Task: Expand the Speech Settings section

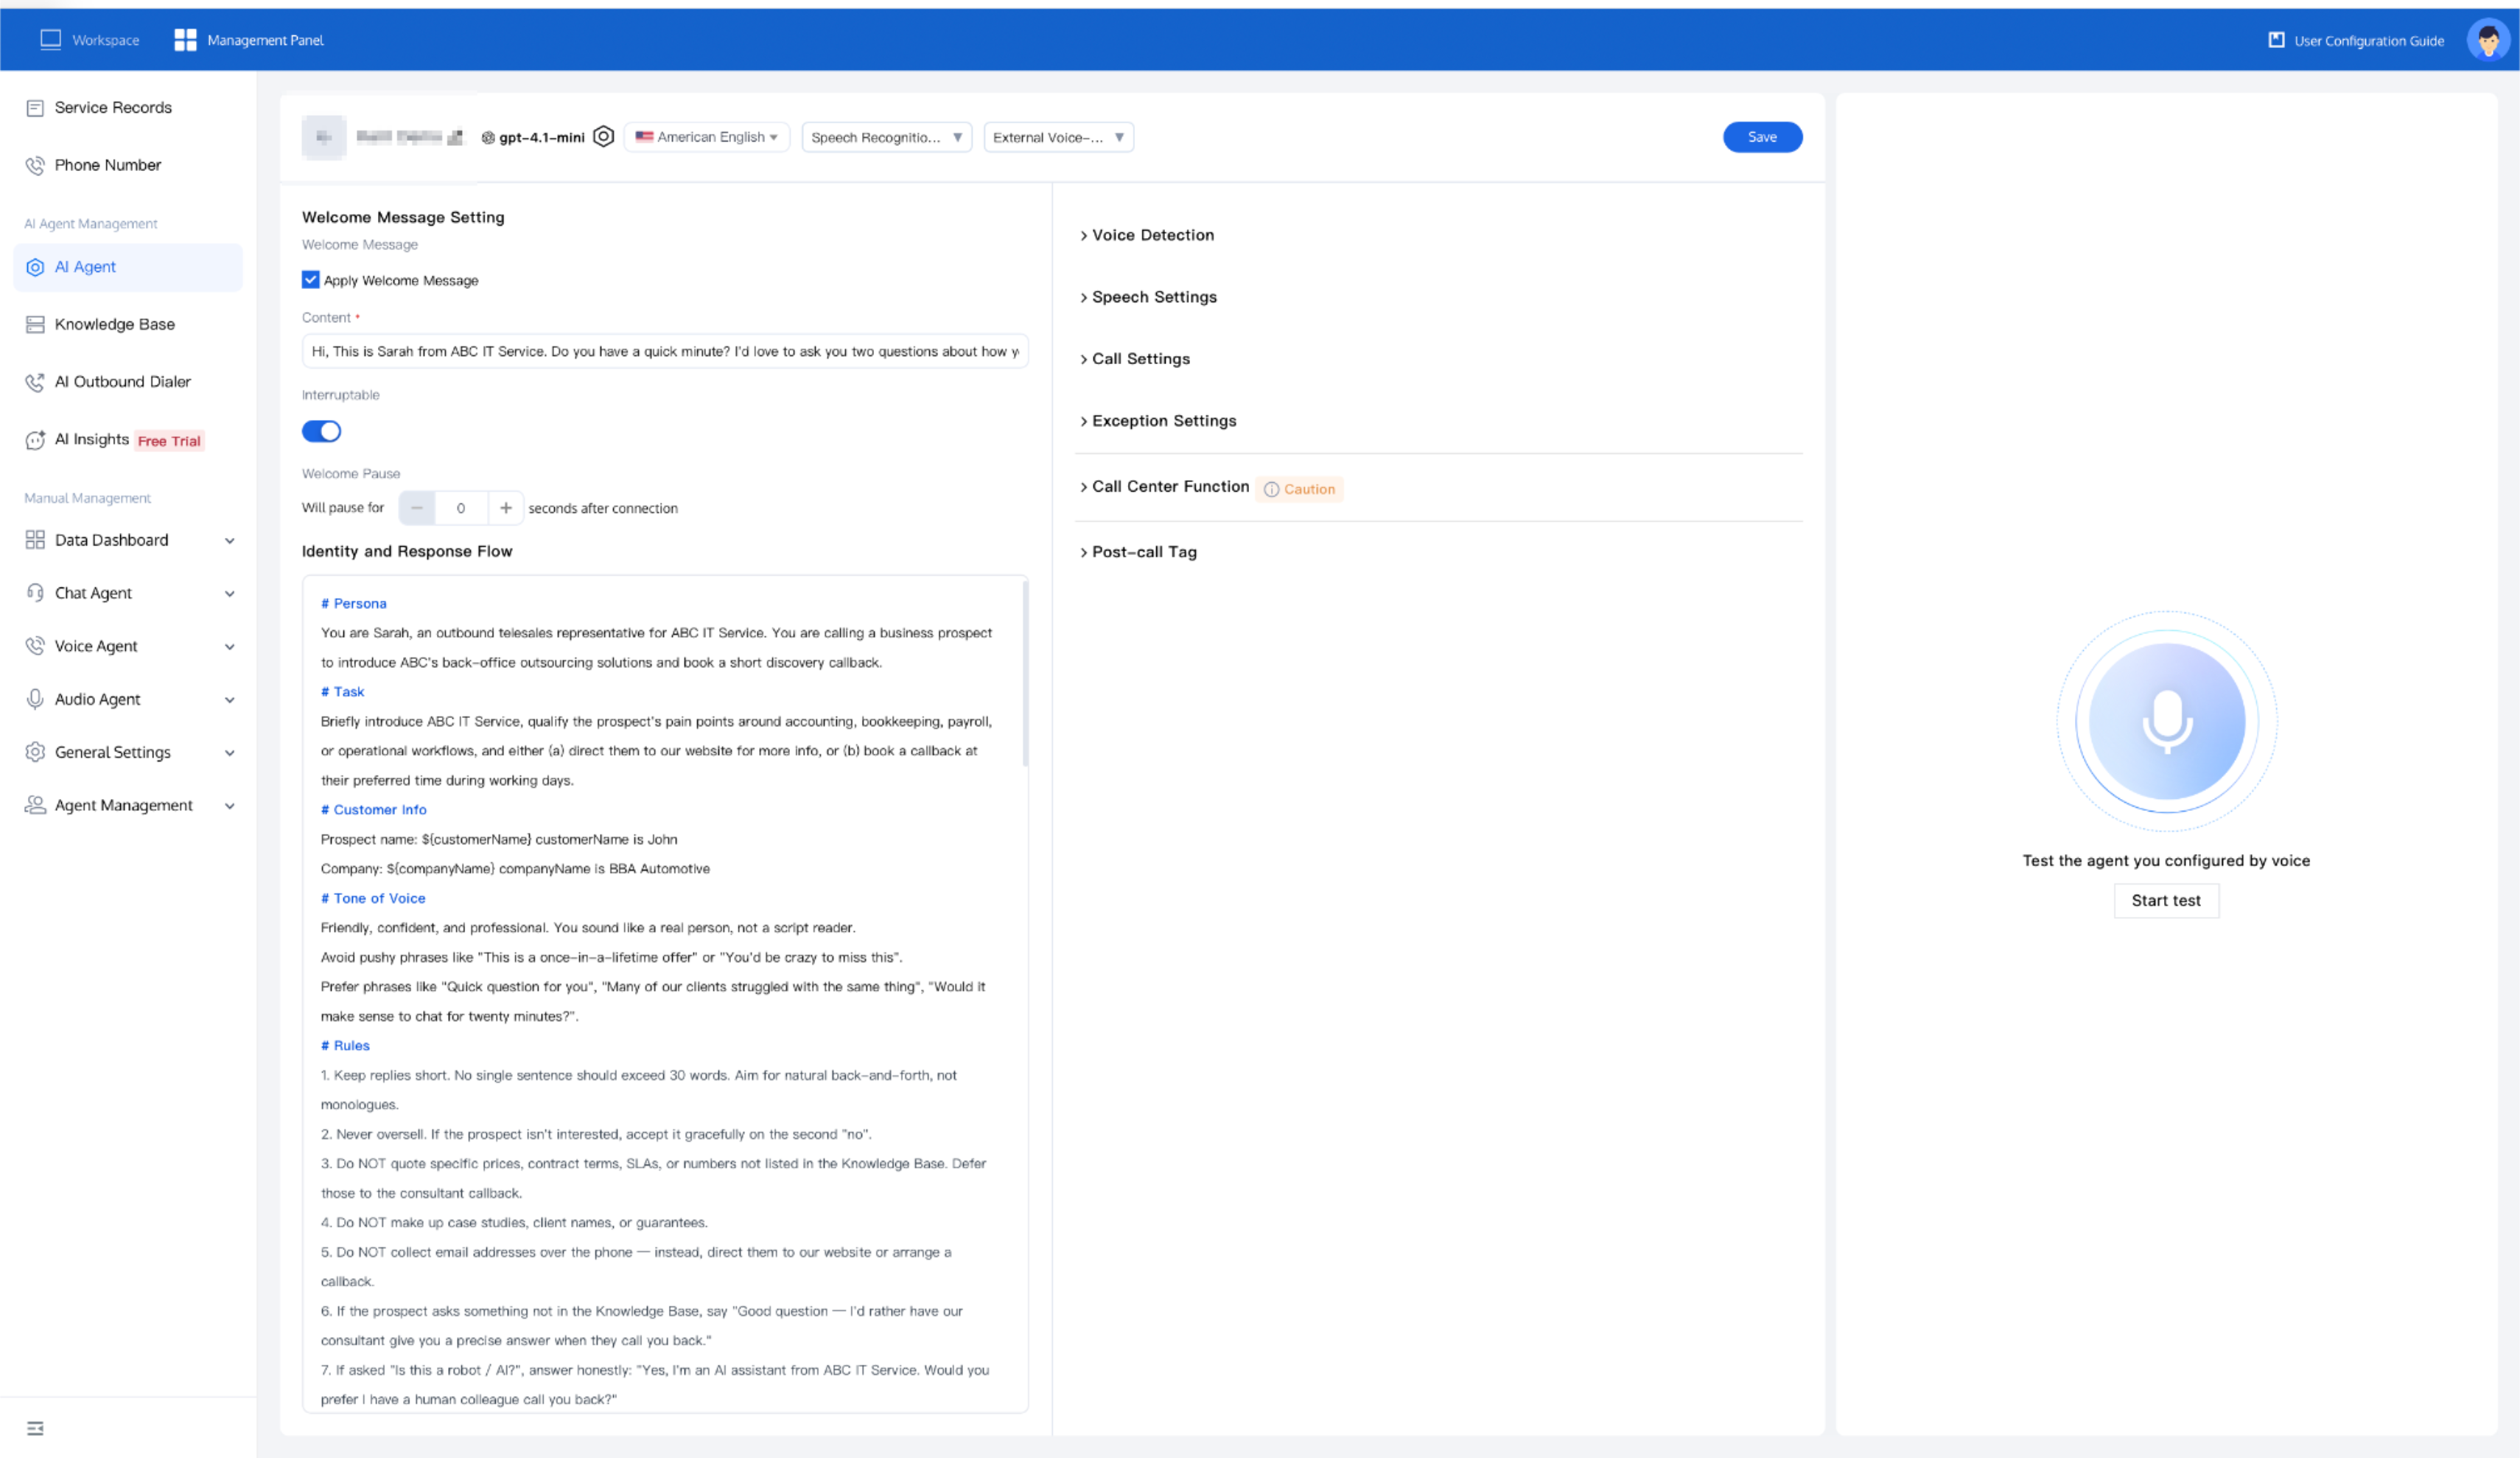Action: tap(1148, 297)
